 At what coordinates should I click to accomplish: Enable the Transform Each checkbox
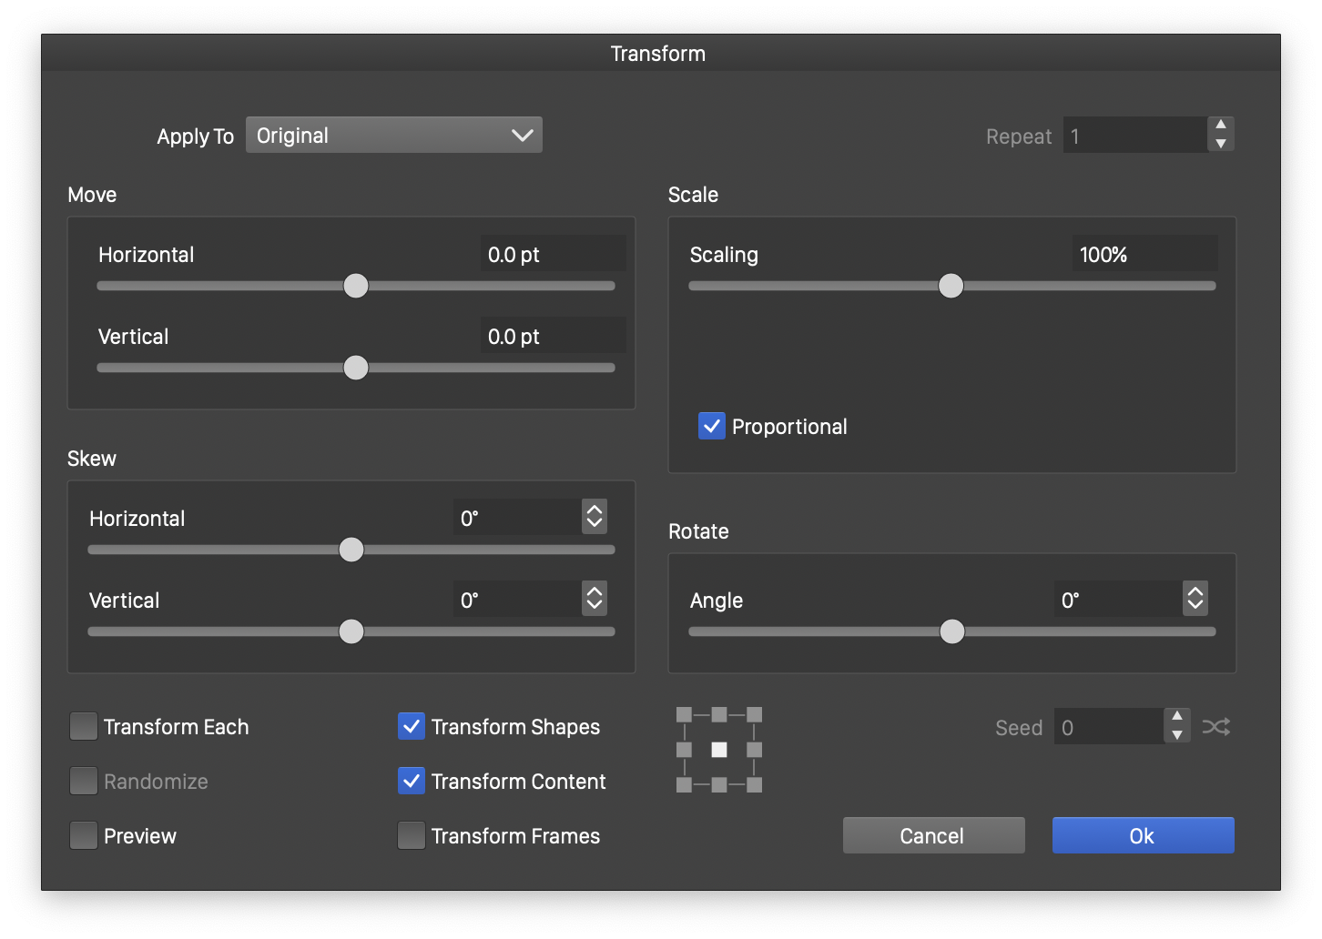point(84,727)
